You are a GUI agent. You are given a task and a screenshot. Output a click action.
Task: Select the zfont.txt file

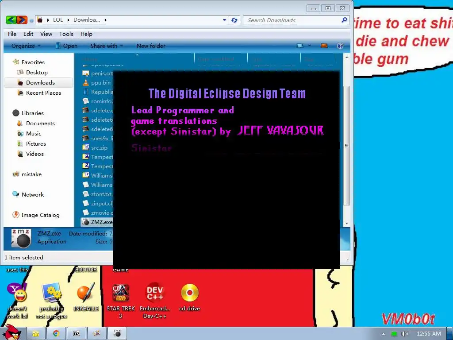[98, 194]
